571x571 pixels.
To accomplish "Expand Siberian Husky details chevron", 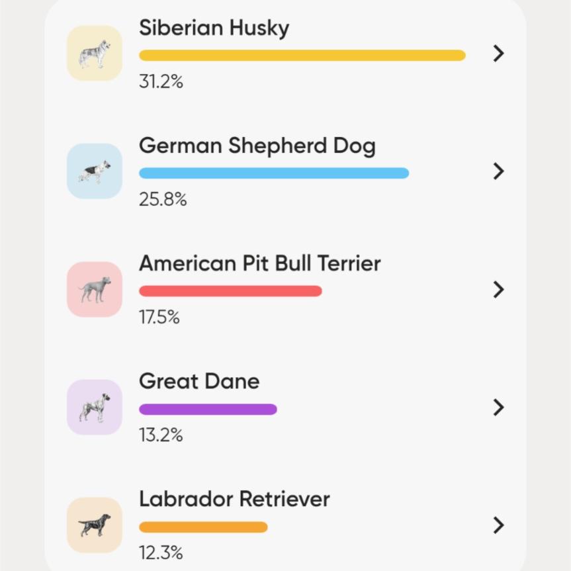I will click(x=499, y=54).
